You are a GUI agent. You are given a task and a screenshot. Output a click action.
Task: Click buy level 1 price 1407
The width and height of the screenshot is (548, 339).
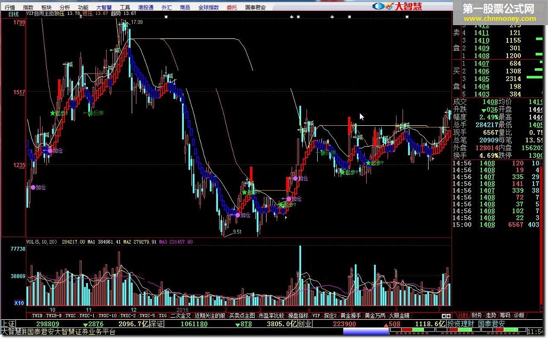coord(481,63)
